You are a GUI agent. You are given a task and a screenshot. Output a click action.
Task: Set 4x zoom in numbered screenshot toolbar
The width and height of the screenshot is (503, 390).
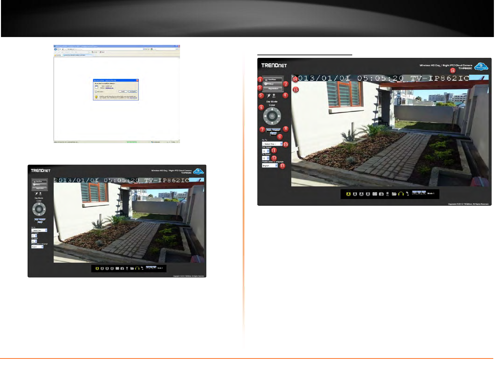pyautogui.click(x=424, y=193)
